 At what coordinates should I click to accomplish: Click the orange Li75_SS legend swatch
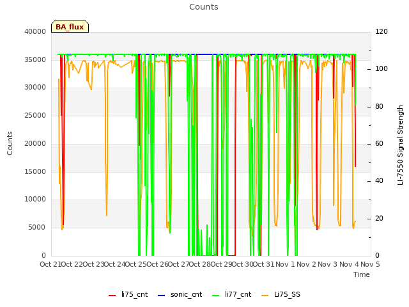tap(265, 295)
